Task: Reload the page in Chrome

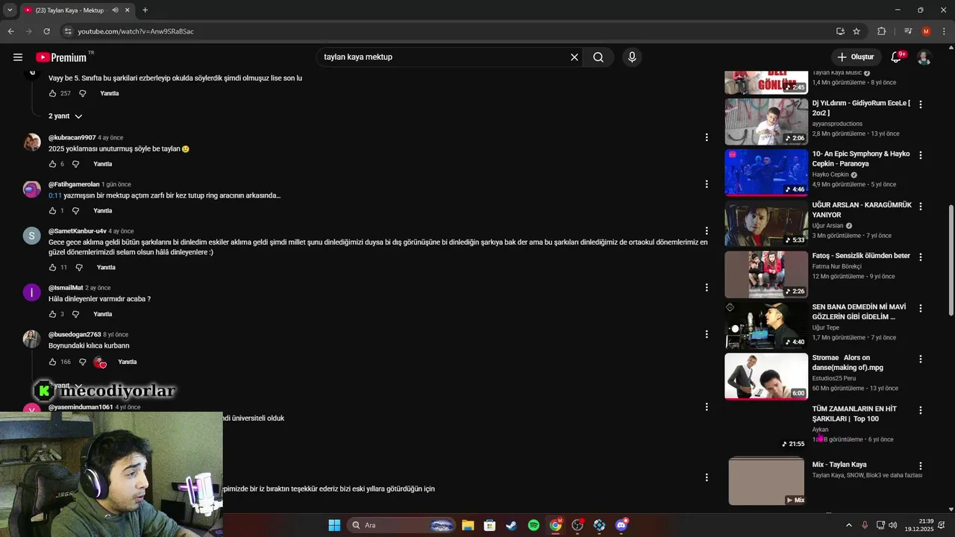Action: point(46,31)
